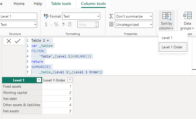Image resolution: width=196 pixels, height=119 pixels.
Task: Decrease decimal places with the down stepper
Action: coord(96,26)
